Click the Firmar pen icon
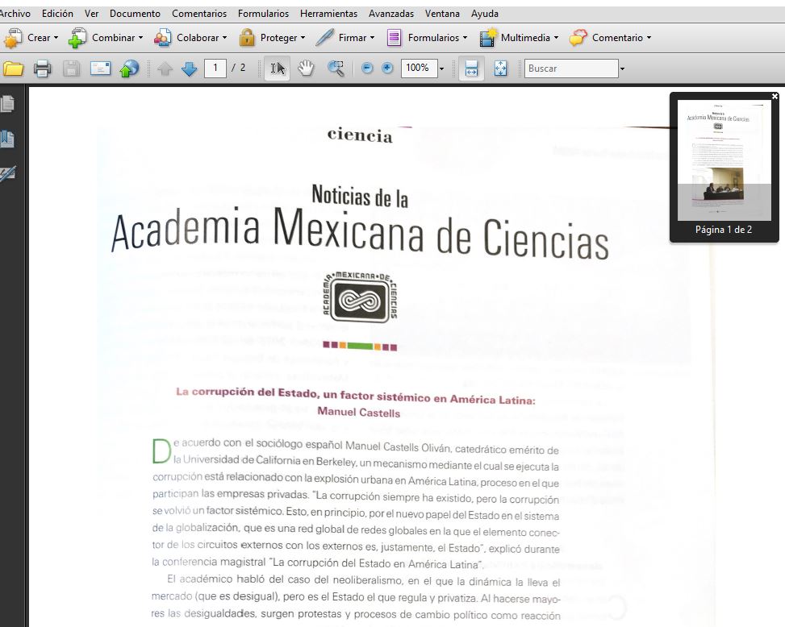 (x=324, y=38)
